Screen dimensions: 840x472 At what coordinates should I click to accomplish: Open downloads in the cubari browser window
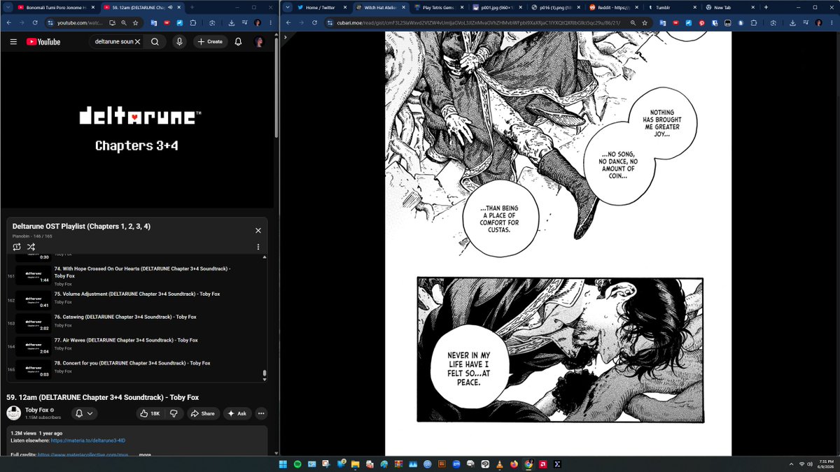click(x=792, y=22)
